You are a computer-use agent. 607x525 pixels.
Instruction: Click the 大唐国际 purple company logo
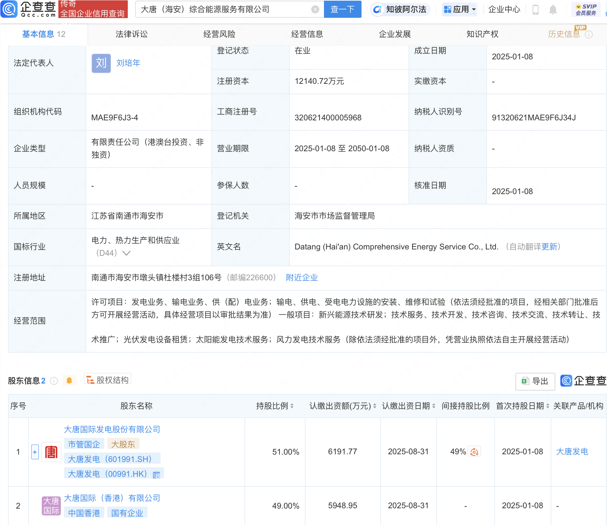click(51, 506)
